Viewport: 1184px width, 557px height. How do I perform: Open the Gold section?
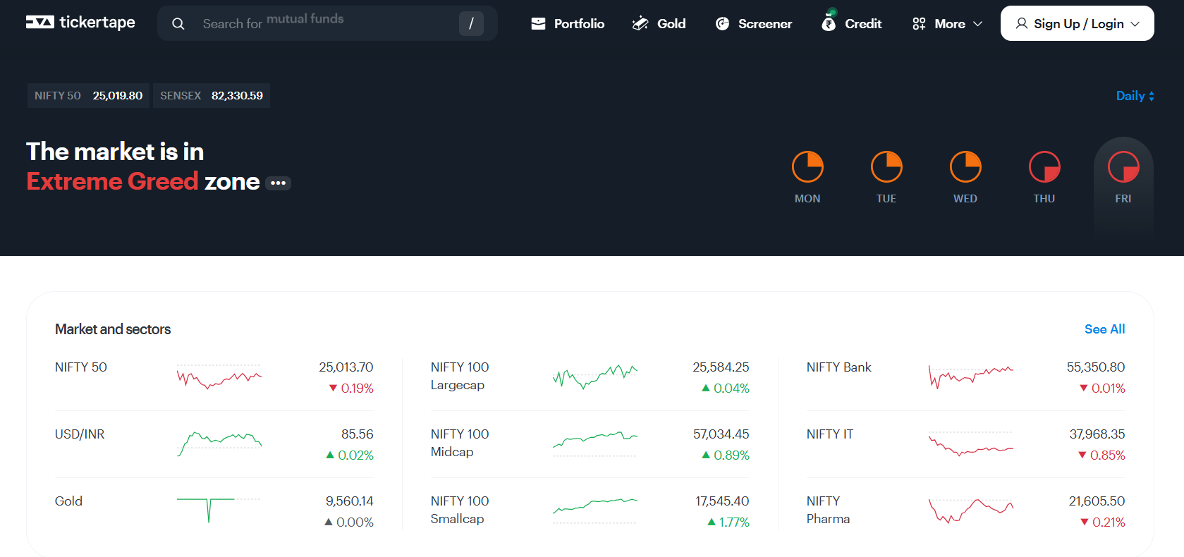point(659,24)
